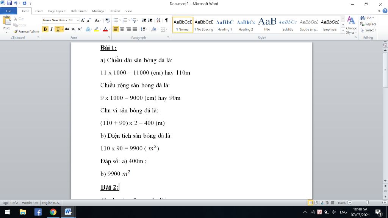Screen dimensions: 388x218
Task: Show or hide paragraph marks
Action: tap(167, 20)
